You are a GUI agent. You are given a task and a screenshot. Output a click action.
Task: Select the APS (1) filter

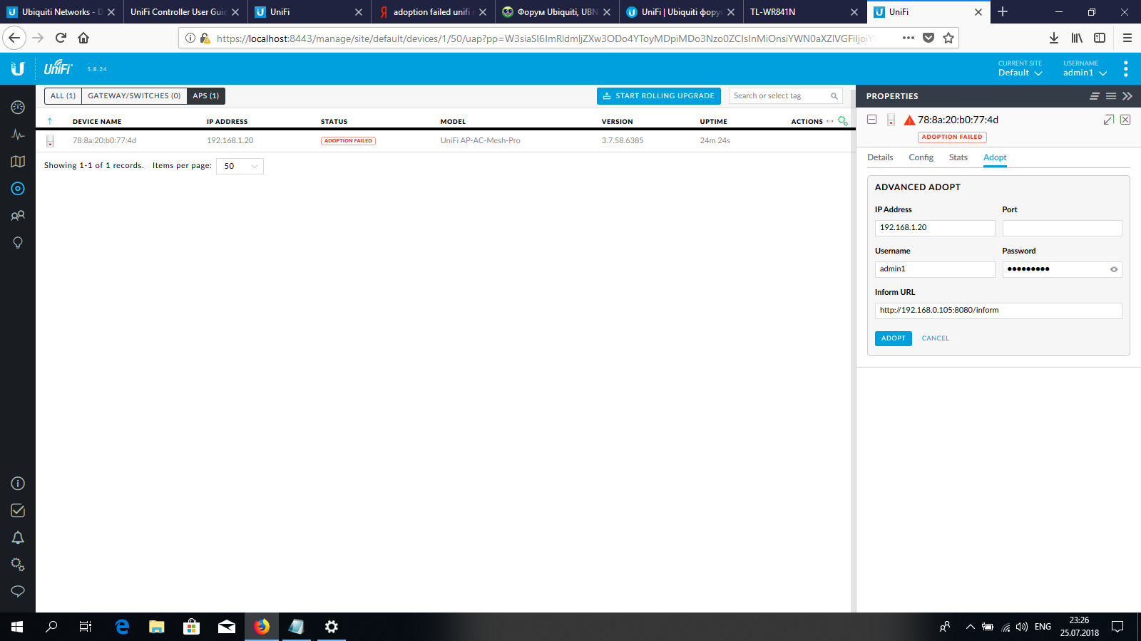pos(206,96)
